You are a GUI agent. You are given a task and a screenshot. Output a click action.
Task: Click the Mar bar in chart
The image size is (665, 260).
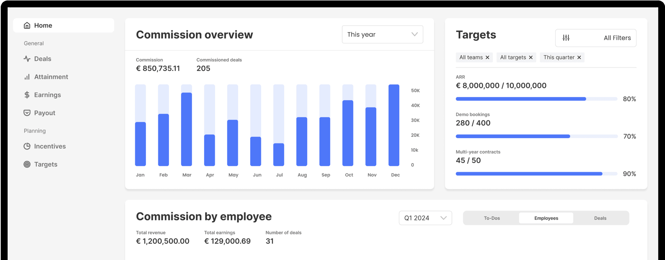pyautogui.click(x=187, y=129)
